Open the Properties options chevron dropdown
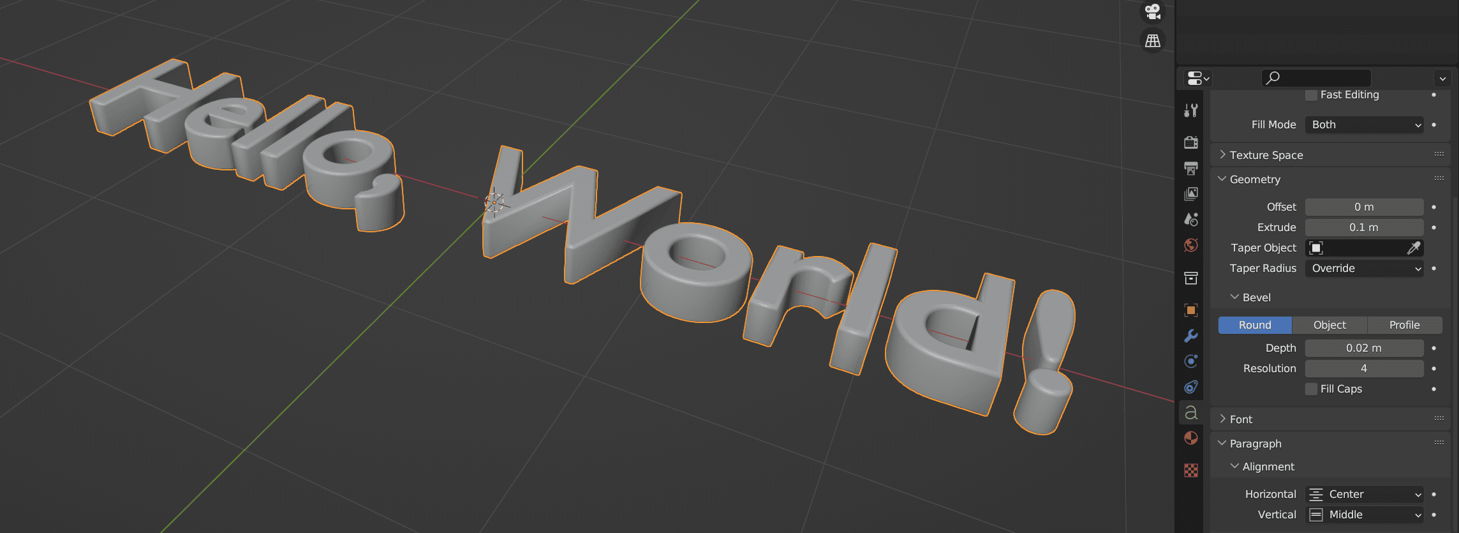This screenshot has height=533, width=1459. [x=1442, y=79]
